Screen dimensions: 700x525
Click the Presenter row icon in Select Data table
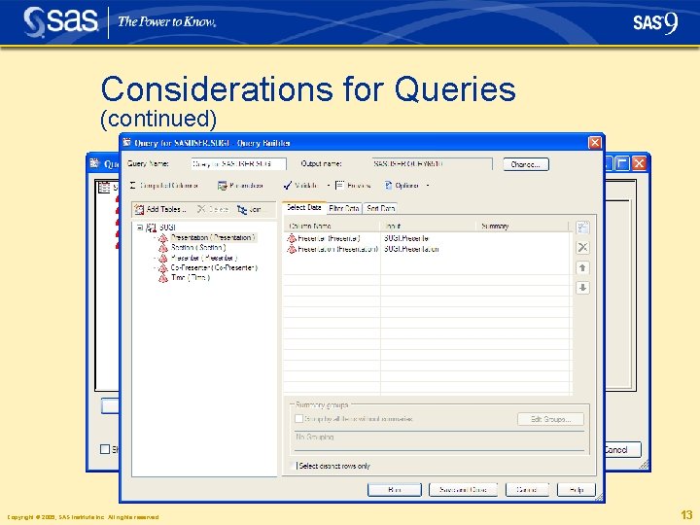pyautogui.click(x=292, y=238)
